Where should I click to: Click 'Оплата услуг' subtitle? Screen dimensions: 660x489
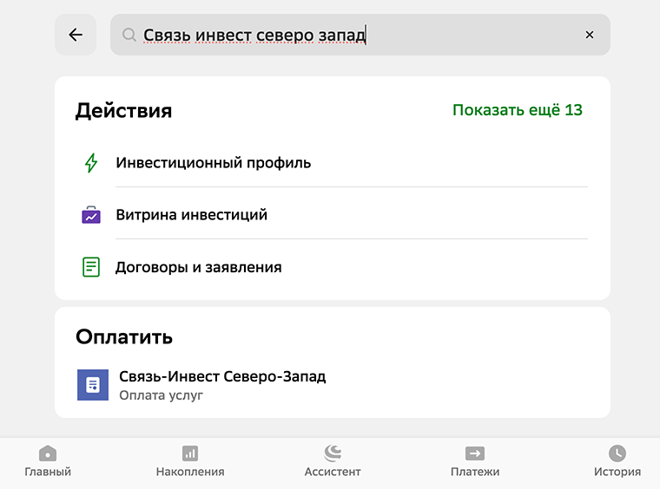click(161, 395)
